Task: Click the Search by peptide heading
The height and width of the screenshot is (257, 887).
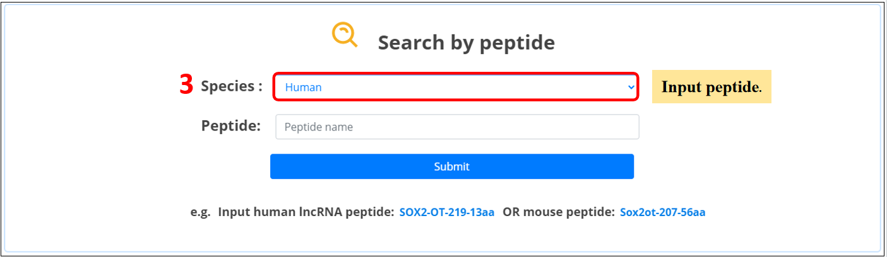Action: (x=466, y=43)
